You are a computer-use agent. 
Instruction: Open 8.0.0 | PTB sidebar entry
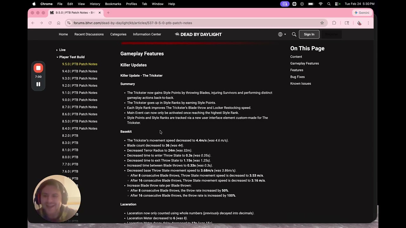70,157
